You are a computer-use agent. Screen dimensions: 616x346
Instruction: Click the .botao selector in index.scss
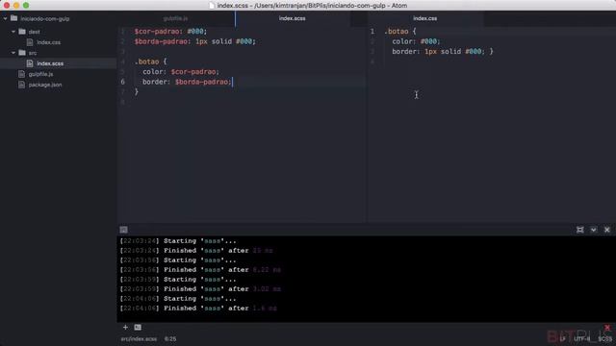click(146, 62)
